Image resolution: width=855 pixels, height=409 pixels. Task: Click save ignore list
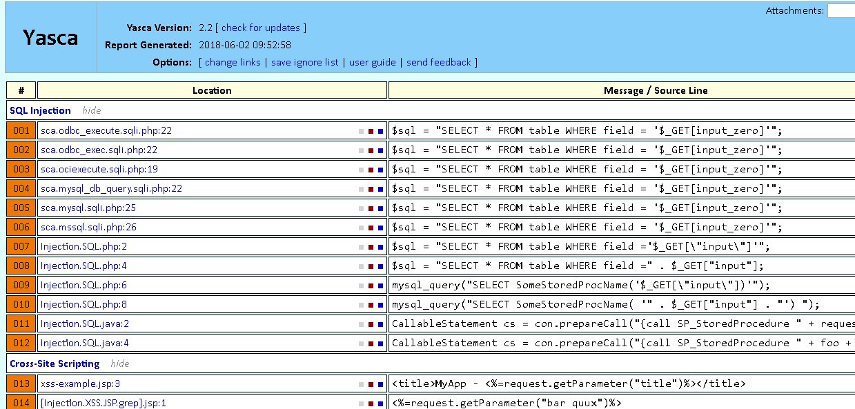pyautogui.click(x=304, y=62)
